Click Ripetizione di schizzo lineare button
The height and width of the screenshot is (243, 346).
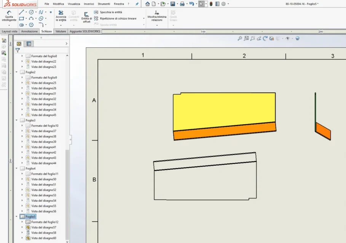(x=118, y=19)
